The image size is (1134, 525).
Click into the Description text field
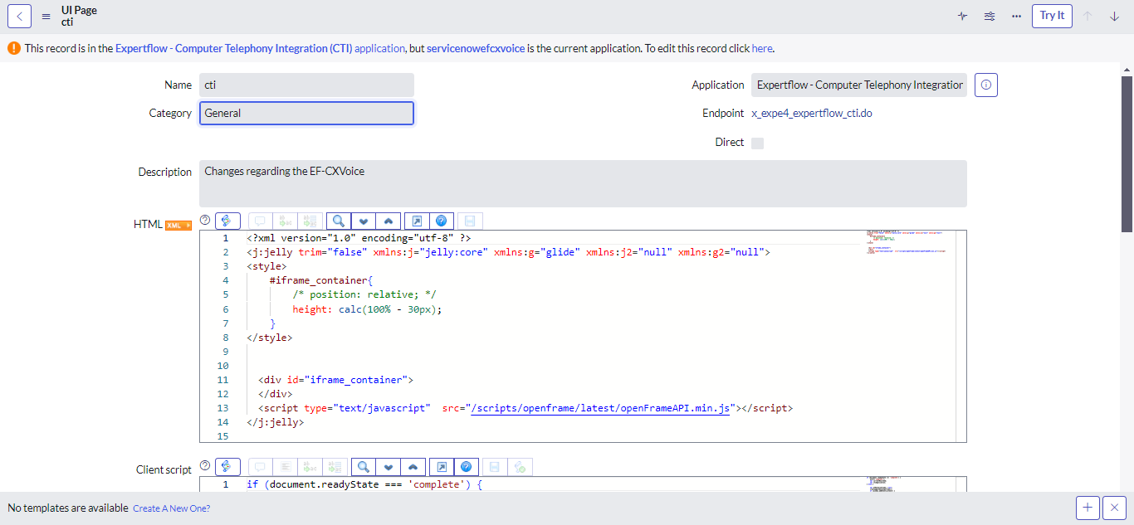(x=583, y=183)
